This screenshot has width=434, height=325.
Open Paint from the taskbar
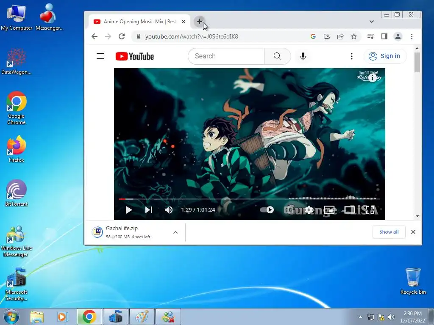pos(142,317)
